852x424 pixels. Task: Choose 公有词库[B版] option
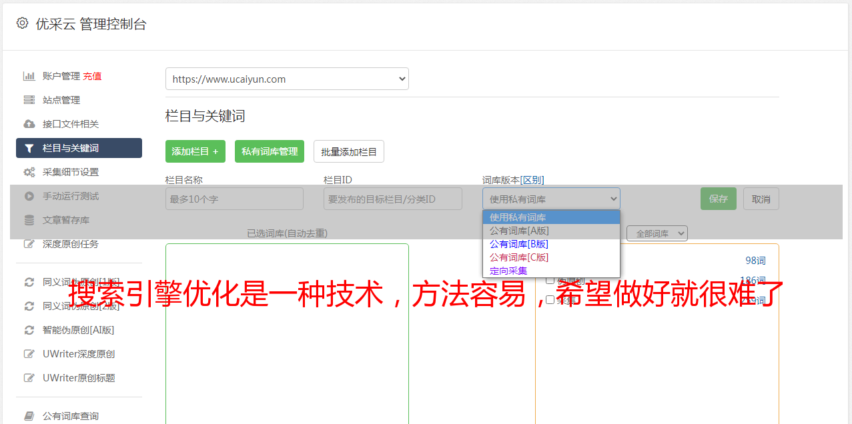point(551,244)
